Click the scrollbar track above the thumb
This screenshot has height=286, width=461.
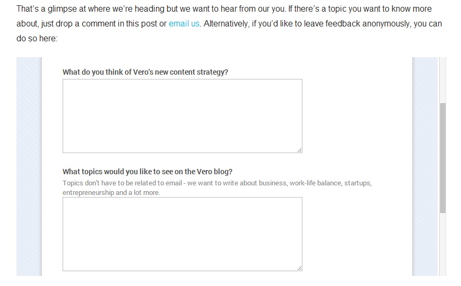pos(443,79)
